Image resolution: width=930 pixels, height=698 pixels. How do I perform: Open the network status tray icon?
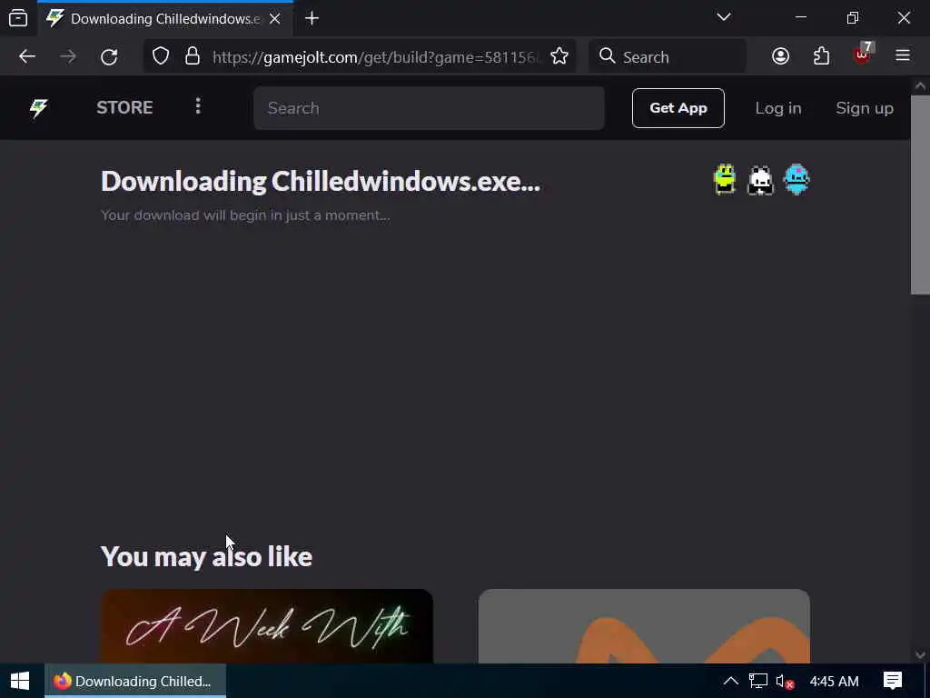(758, 681)
